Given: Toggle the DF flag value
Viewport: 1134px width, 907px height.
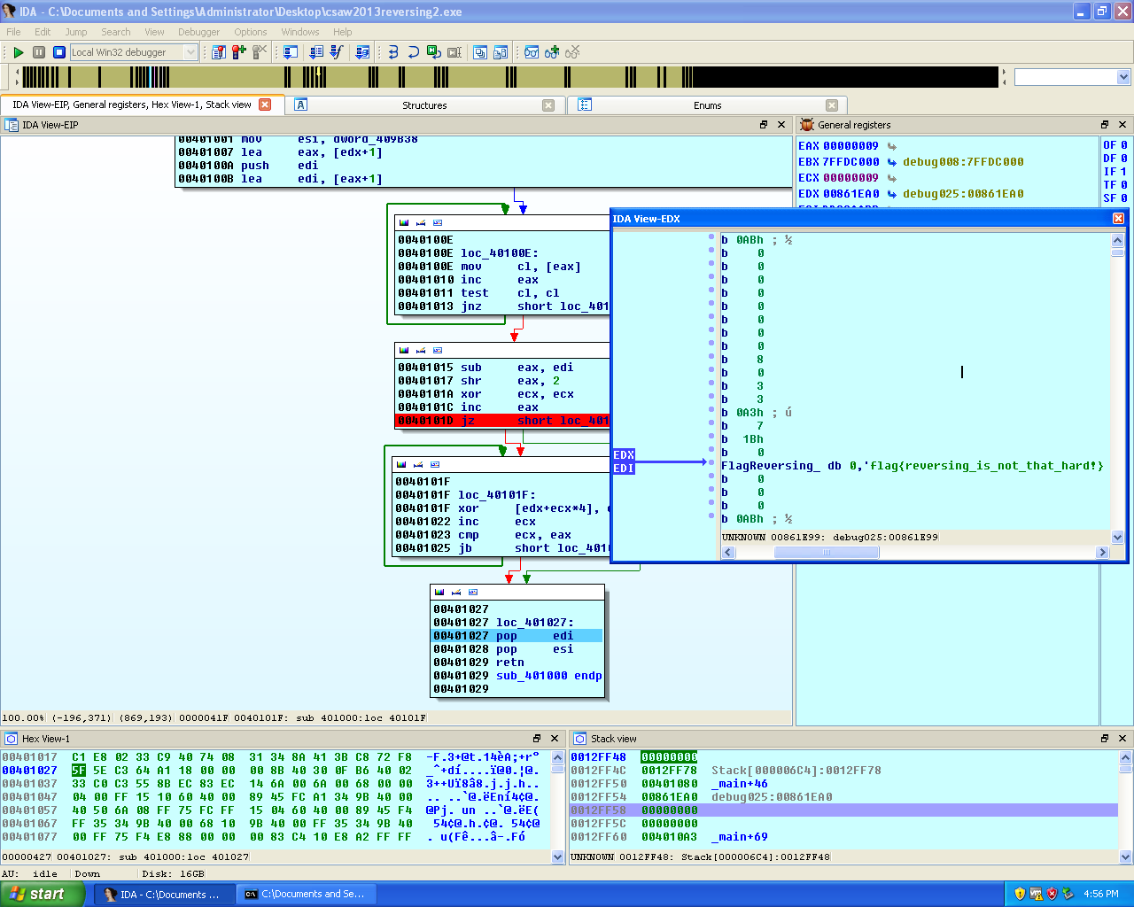Looking at the screenshot, I should [1124, 159].
